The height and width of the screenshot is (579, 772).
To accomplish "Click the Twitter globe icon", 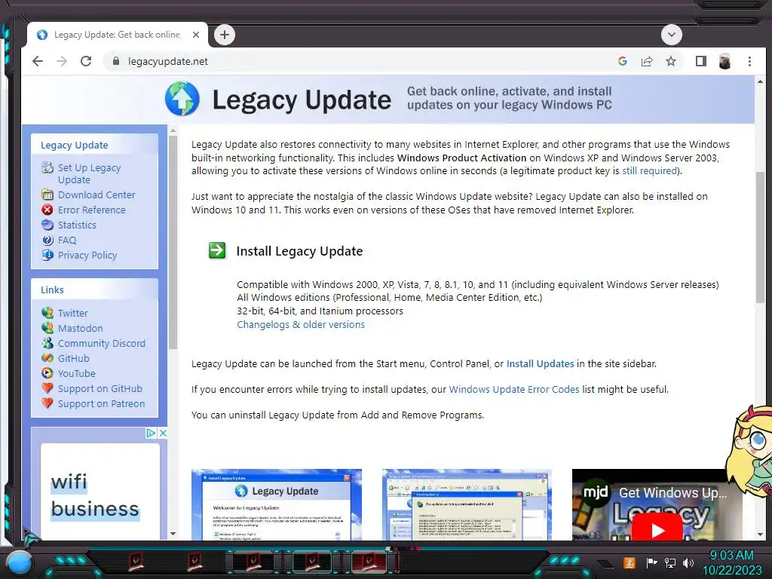I will click(x=47, y=313).
